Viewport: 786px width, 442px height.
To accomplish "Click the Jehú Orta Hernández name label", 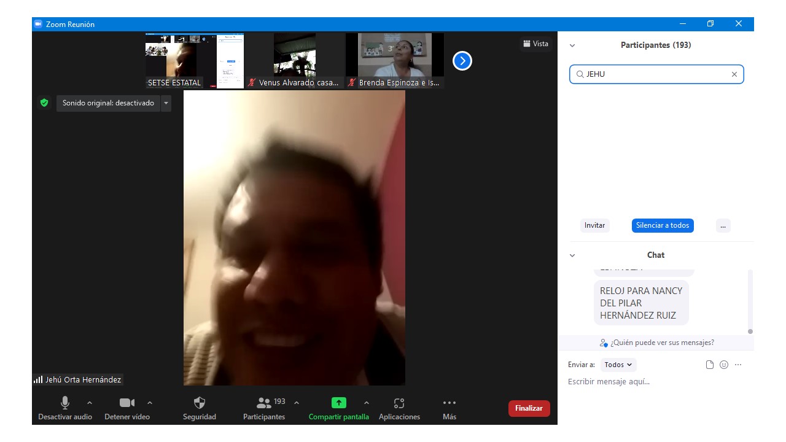I will pos(83,380).
